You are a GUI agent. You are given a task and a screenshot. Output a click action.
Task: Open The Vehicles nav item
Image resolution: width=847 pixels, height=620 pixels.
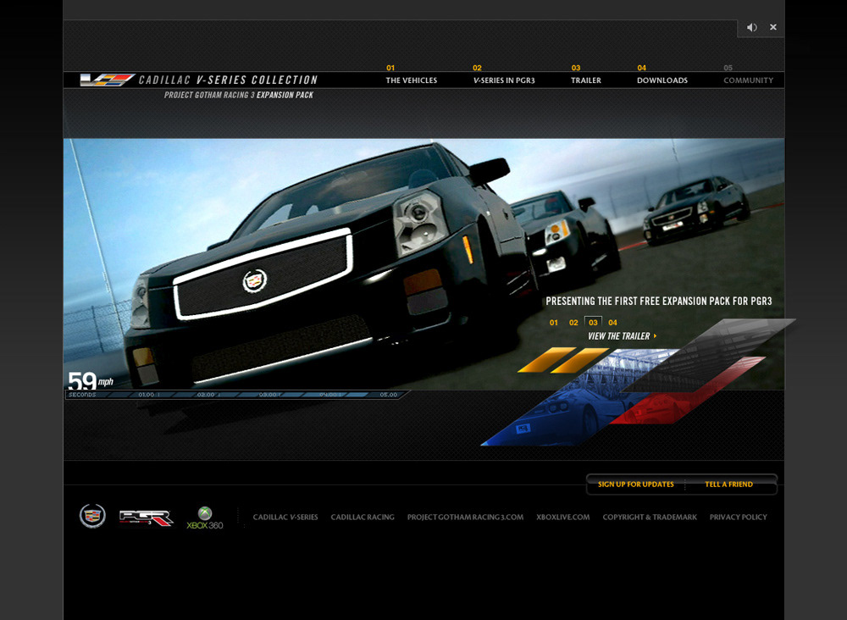click(x=411, y=80)
